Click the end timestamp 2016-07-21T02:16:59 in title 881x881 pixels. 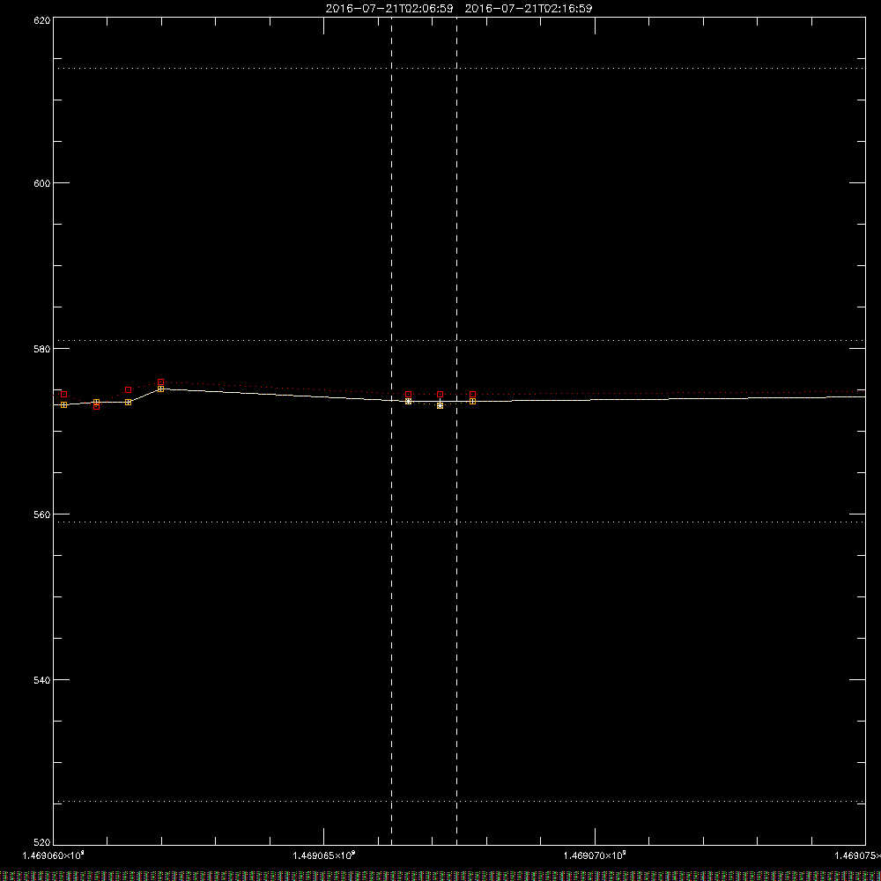pos(528,9)
